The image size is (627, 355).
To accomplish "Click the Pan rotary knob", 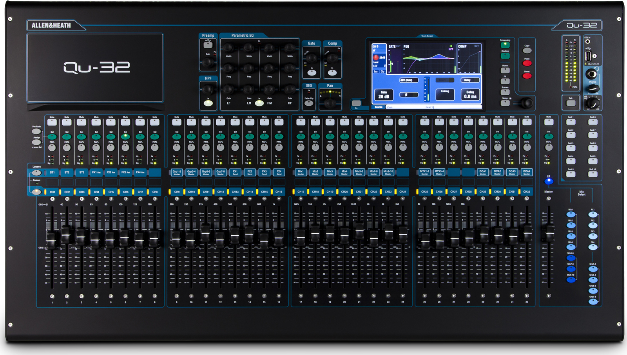I will [x=330, y=103].
